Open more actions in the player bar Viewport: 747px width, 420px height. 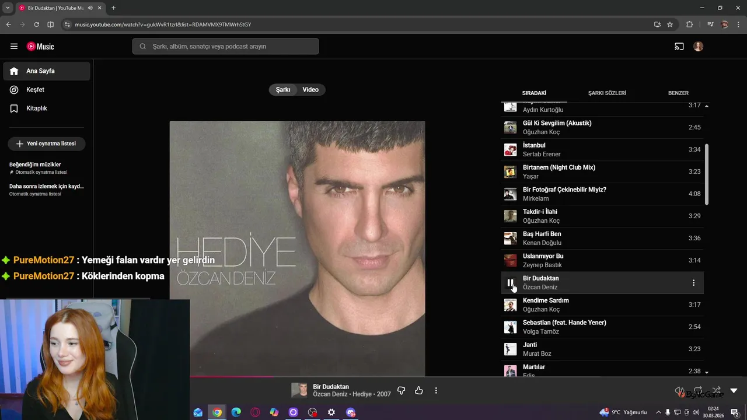(x=436, y=391)
